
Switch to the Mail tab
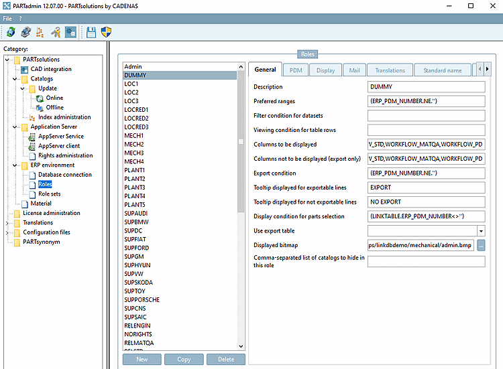pyautogui.click(x=355, y=70)
